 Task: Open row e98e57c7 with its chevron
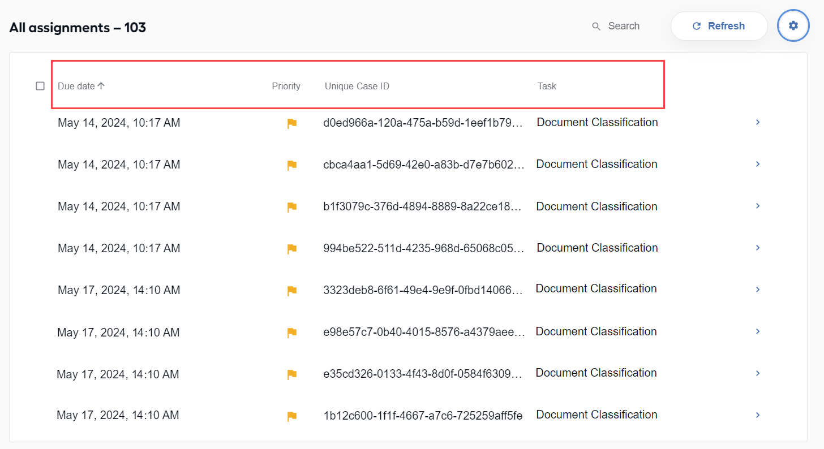758,331
